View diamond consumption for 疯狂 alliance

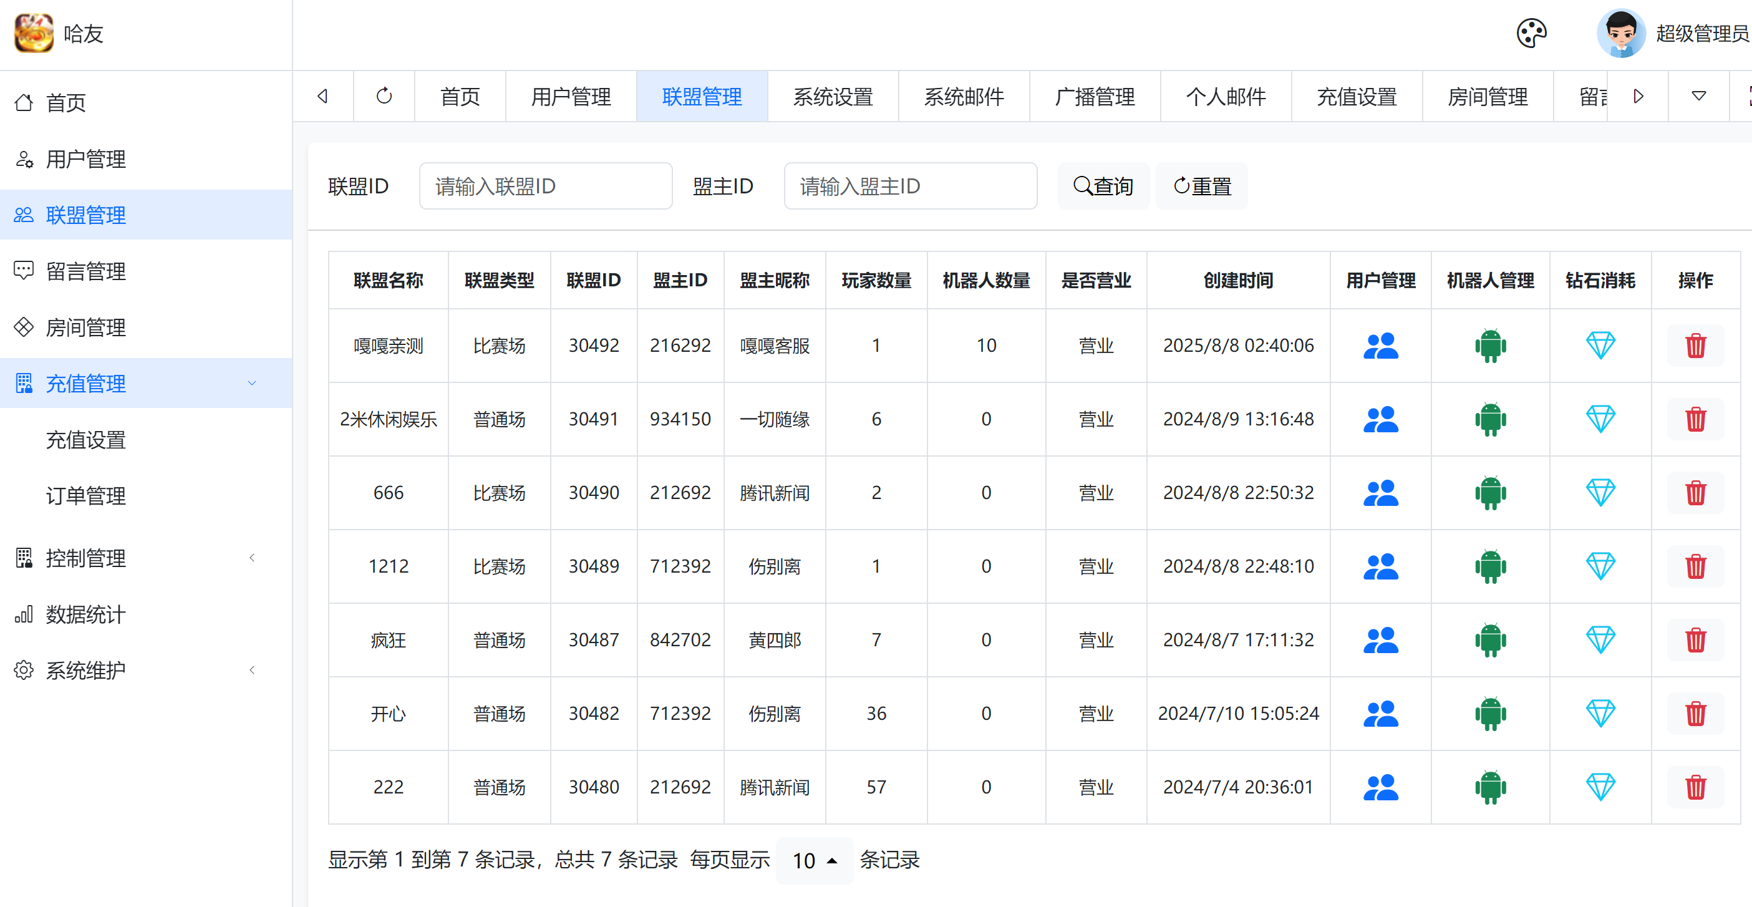click(x=1600, y=639)
